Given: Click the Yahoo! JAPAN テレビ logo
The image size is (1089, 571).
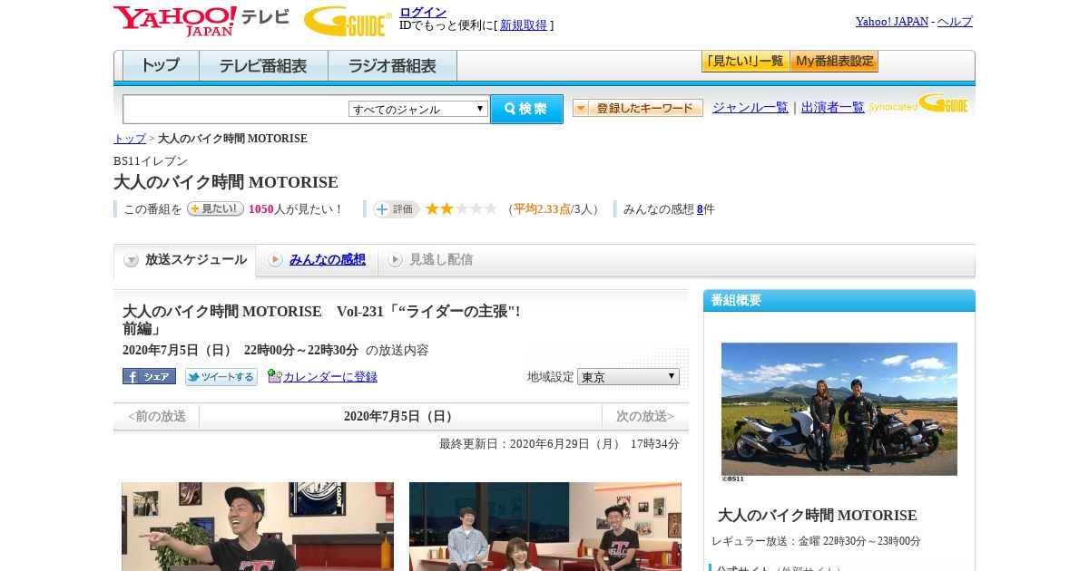Looking at the screenshot, I should pos(201,21).
